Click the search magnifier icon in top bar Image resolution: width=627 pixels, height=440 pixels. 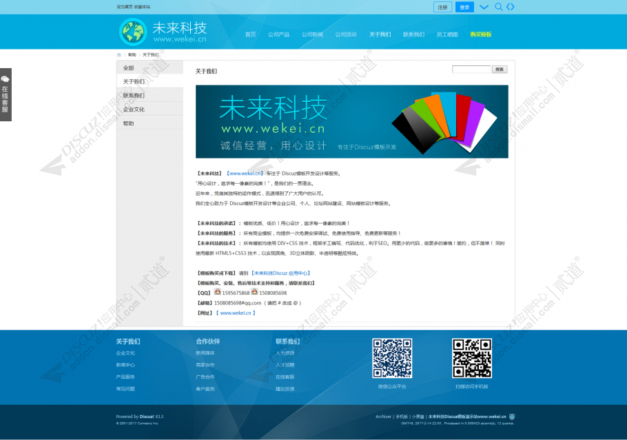498,7
